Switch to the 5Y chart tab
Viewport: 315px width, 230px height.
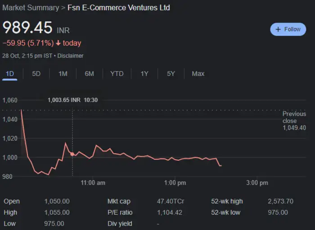(171, 74)
